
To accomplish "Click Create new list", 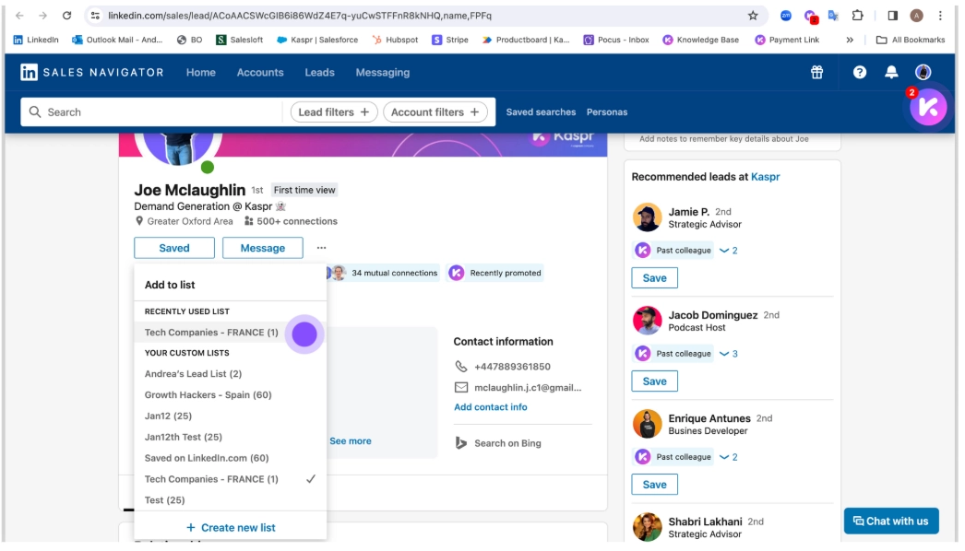I will (x=231, y=528).
